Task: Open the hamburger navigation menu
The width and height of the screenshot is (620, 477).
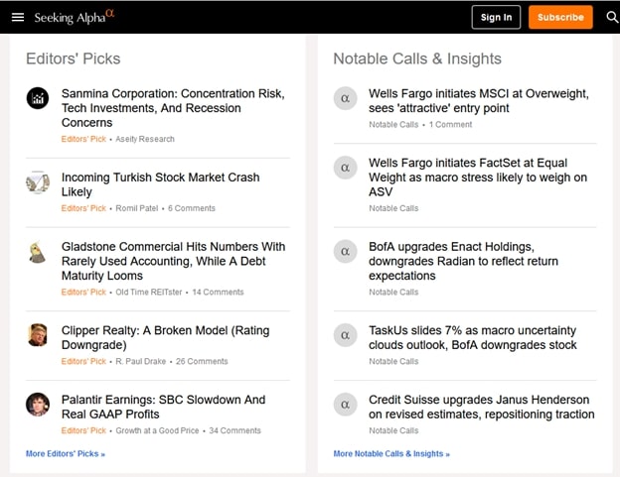Action: point(18,18)
